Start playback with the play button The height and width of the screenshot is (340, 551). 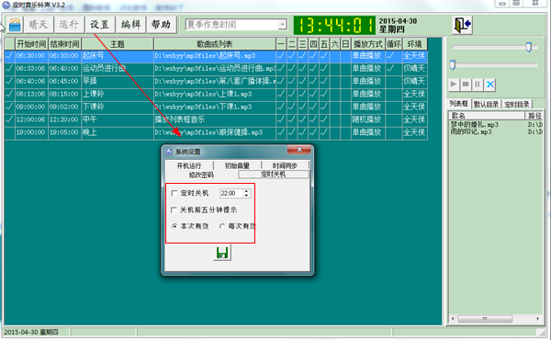point(454,85)
